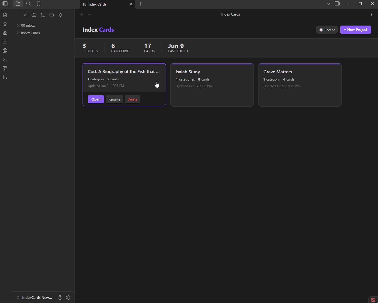
Task: Open the search magnifier icon
Action: (x=28, y=4)
